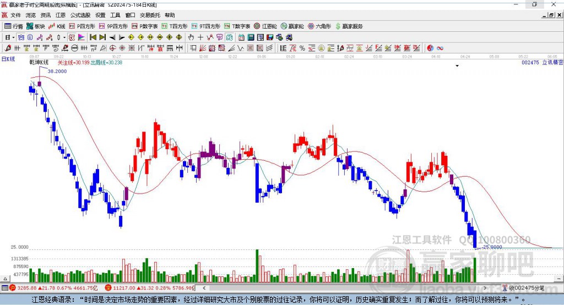Expand the candlestick style dropdown arrow
The height and width of the screenshot is (305, 564).
pos(64,37)
